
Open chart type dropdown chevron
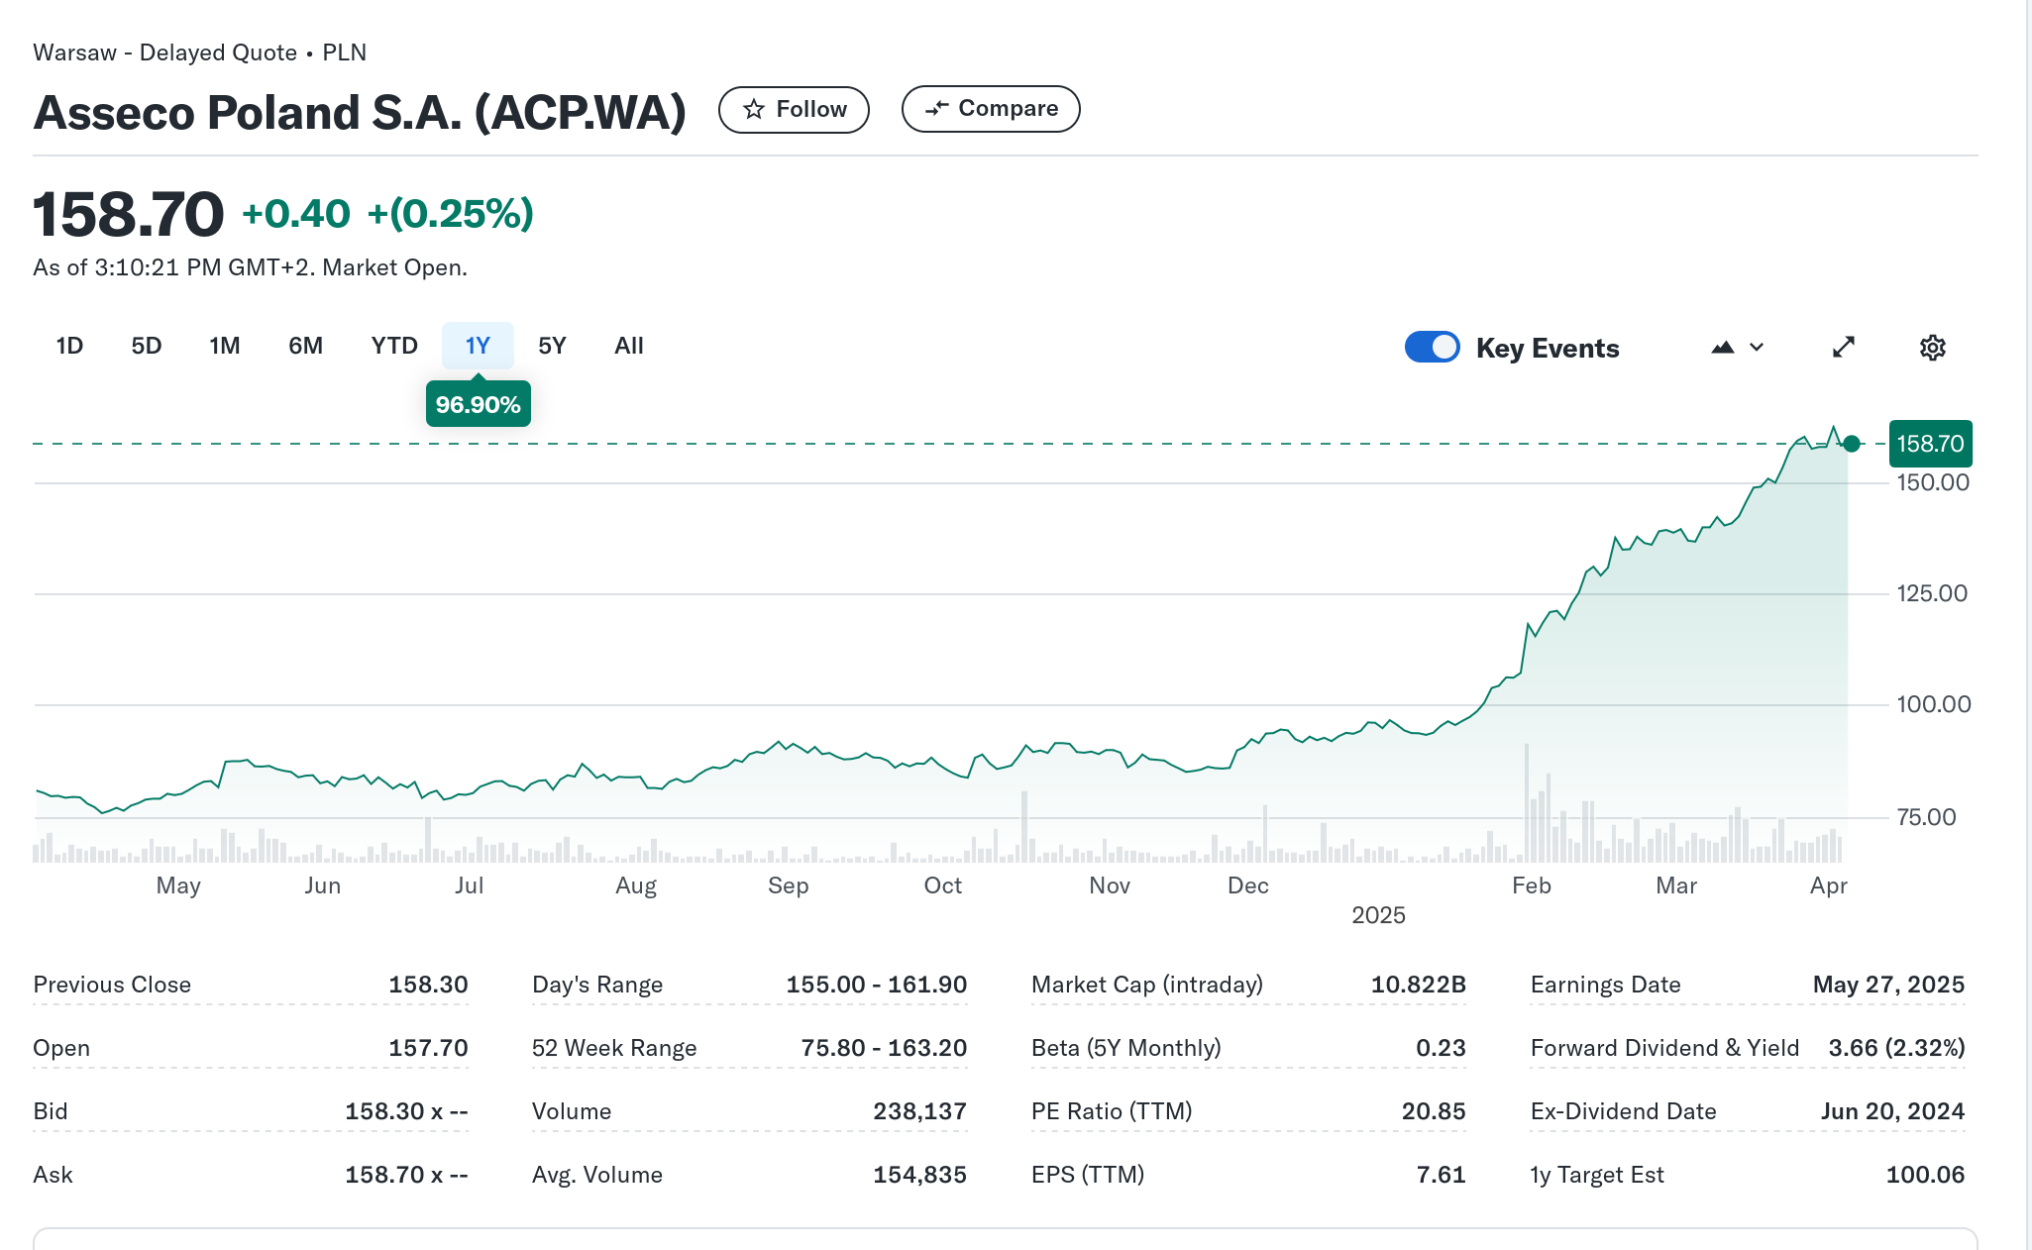click(1757, 348)
